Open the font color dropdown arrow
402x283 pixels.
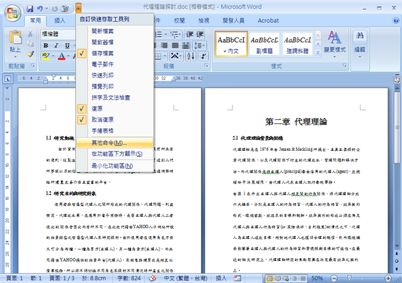[68, 56]
